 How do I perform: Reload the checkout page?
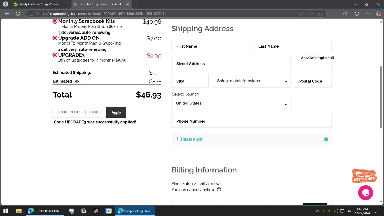[x=18, y=14]
